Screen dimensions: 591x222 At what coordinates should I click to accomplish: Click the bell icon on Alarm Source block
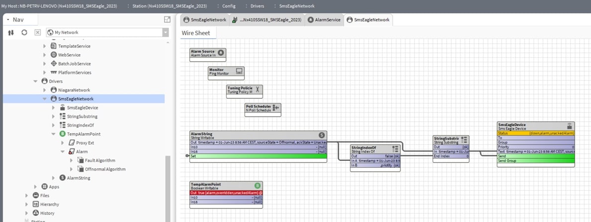click(221, 53)
